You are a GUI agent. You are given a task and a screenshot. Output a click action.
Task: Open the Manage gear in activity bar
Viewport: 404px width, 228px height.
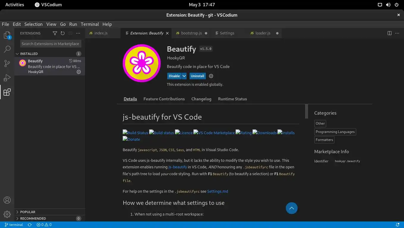tap(7, 214)
